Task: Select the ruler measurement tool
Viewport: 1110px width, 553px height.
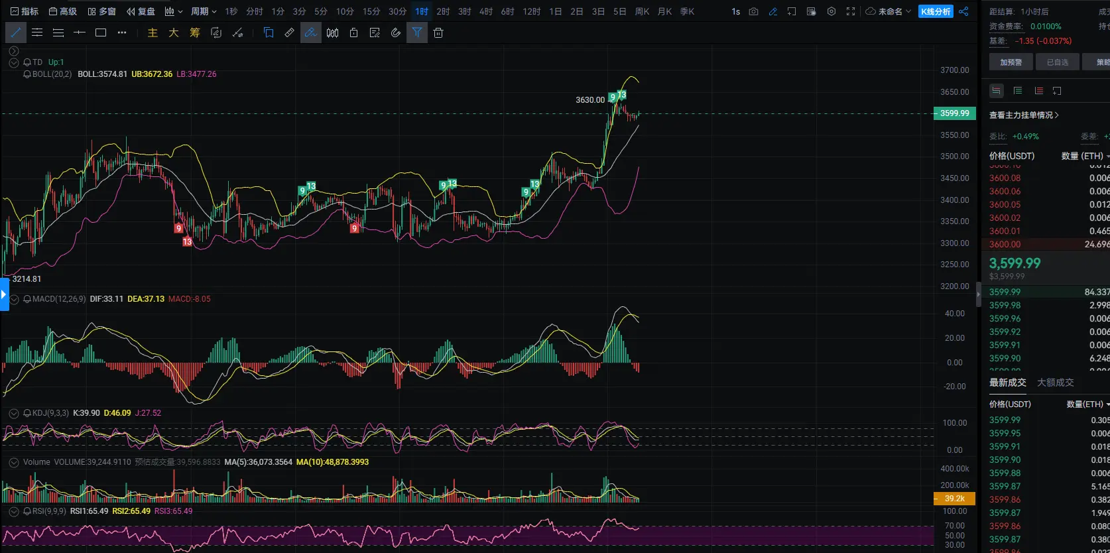Action: pyautogui.click(x=290, y=32)
